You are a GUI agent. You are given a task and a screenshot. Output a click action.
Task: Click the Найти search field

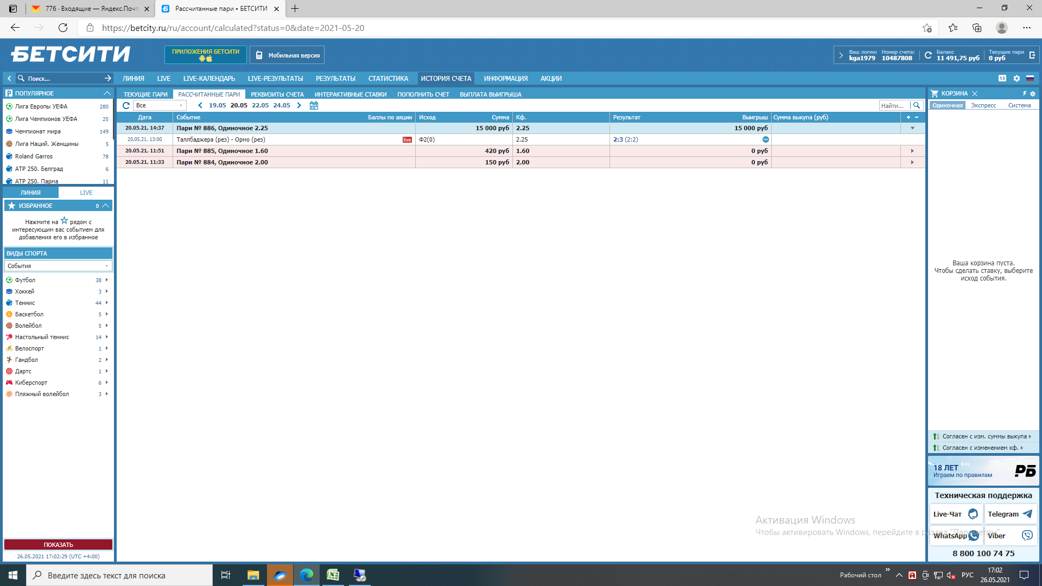point(894,105)
